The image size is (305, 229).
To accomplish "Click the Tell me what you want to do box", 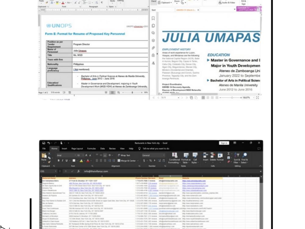I will pos(156,149).
